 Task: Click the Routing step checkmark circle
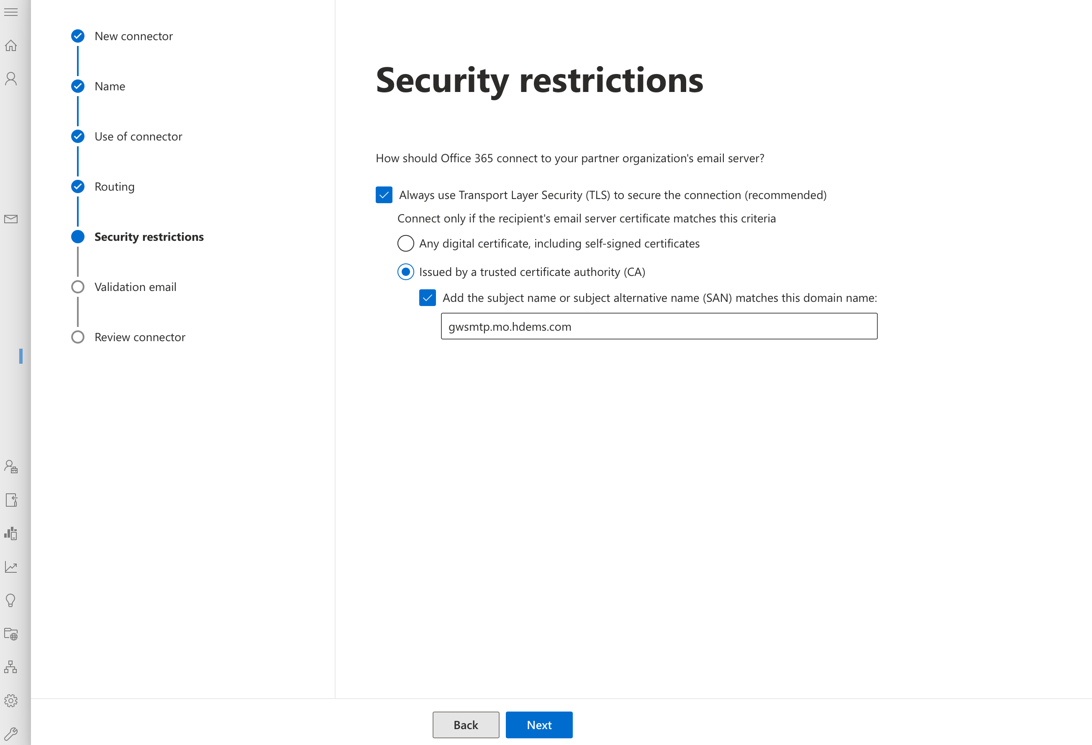click(x=77, y=187)
